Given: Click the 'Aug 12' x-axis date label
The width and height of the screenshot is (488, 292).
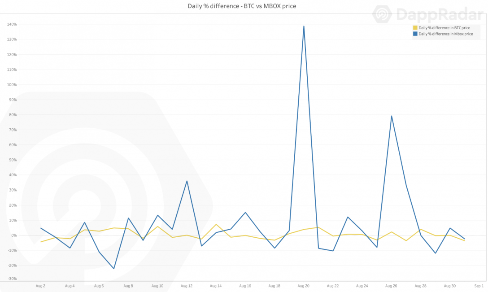Looking at the screenshot, I should tap(187, 286).
